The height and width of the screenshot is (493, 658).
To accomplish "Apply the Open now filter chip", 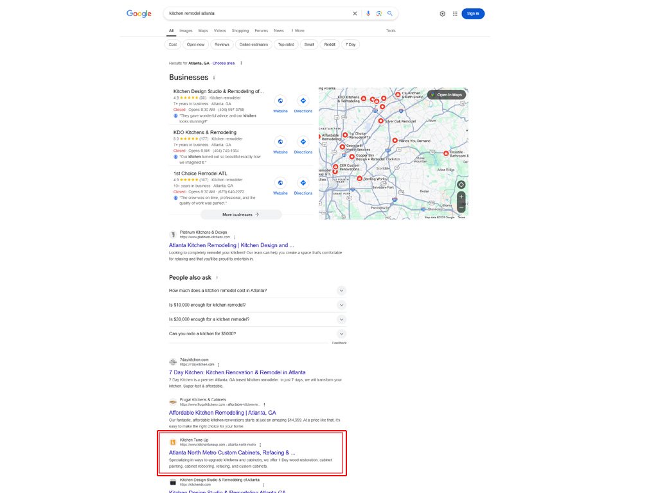I will coord(195,44).
